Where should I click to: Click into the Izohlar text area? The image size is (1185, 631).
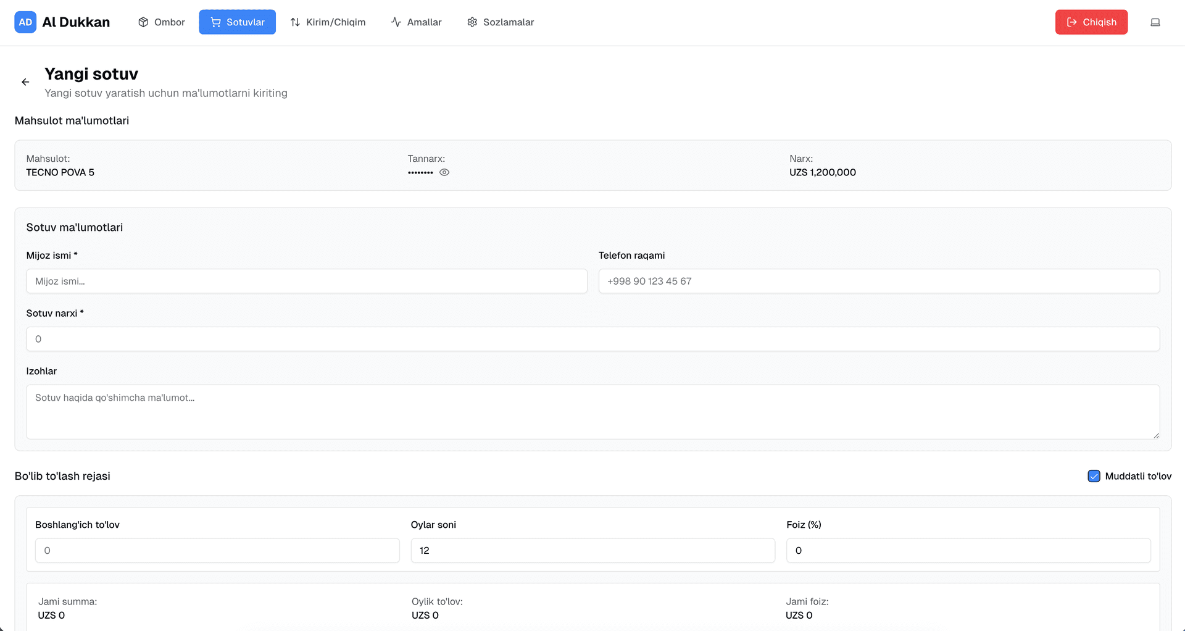click(592, 412)
